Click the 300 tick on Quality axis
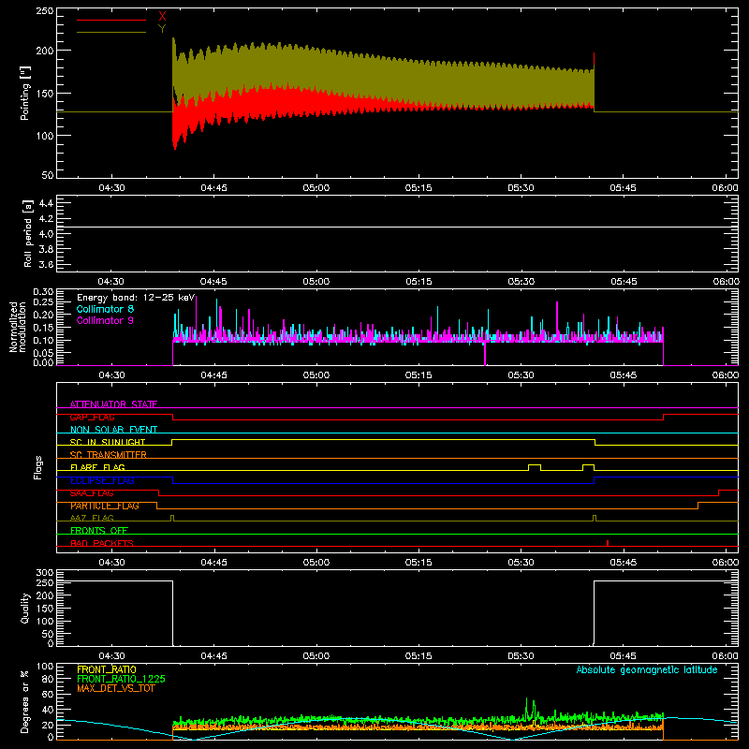This screenshot has width=749, height=749. [44, 572]
